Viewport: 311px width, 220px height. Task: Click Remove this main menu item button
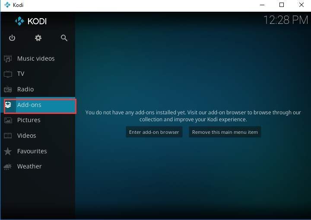click(x=225, y=132)
